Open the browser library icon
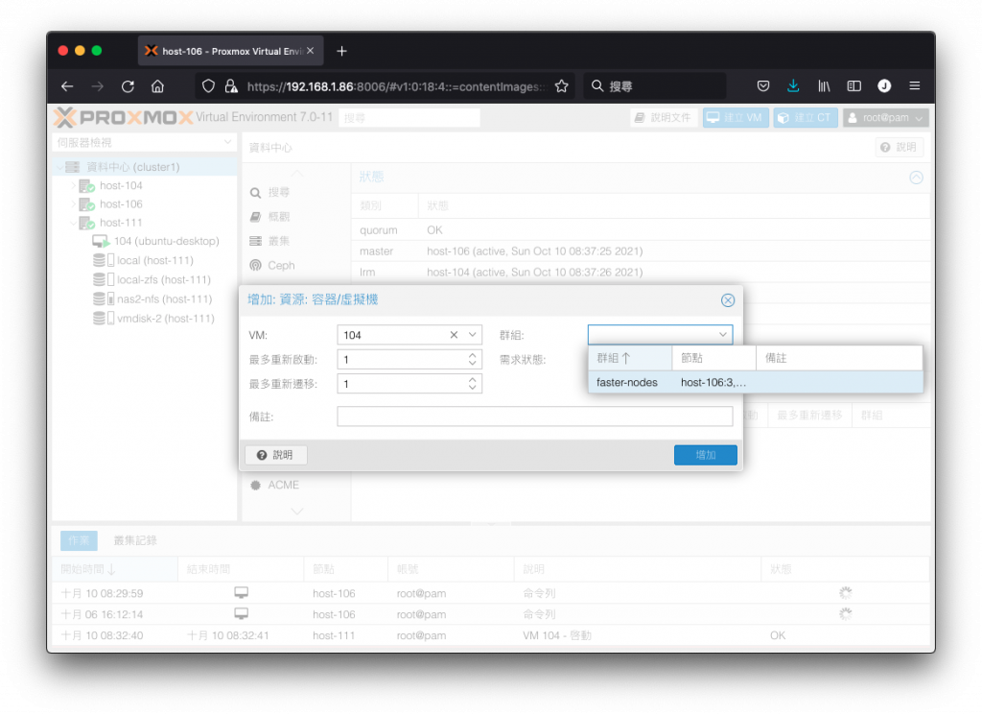982x715 pixels. (x=824, y=86)
